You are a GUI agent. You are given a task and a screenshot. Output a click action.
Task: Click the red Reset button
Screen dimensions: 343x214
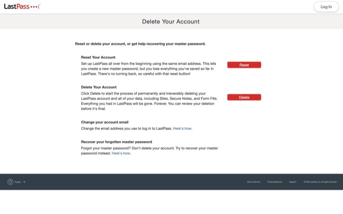click(x=244, y=65)
